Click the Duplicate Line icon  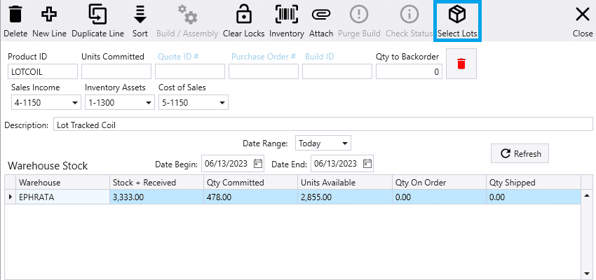[x=97, y=15]
